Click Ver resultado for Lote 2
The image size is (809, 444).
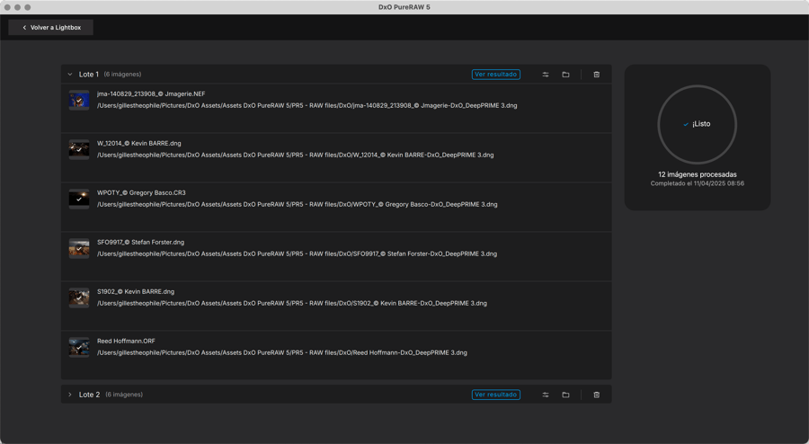pos(495,395)
